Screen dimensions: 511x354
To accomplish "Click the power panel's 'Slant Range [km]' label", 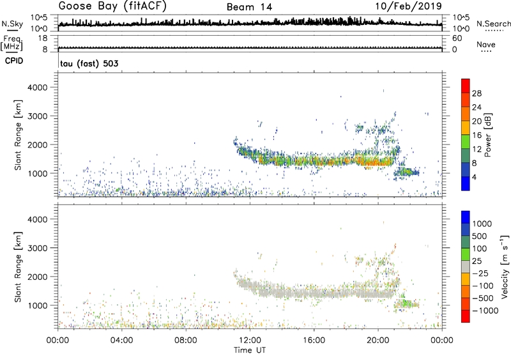I will (18, 135).
